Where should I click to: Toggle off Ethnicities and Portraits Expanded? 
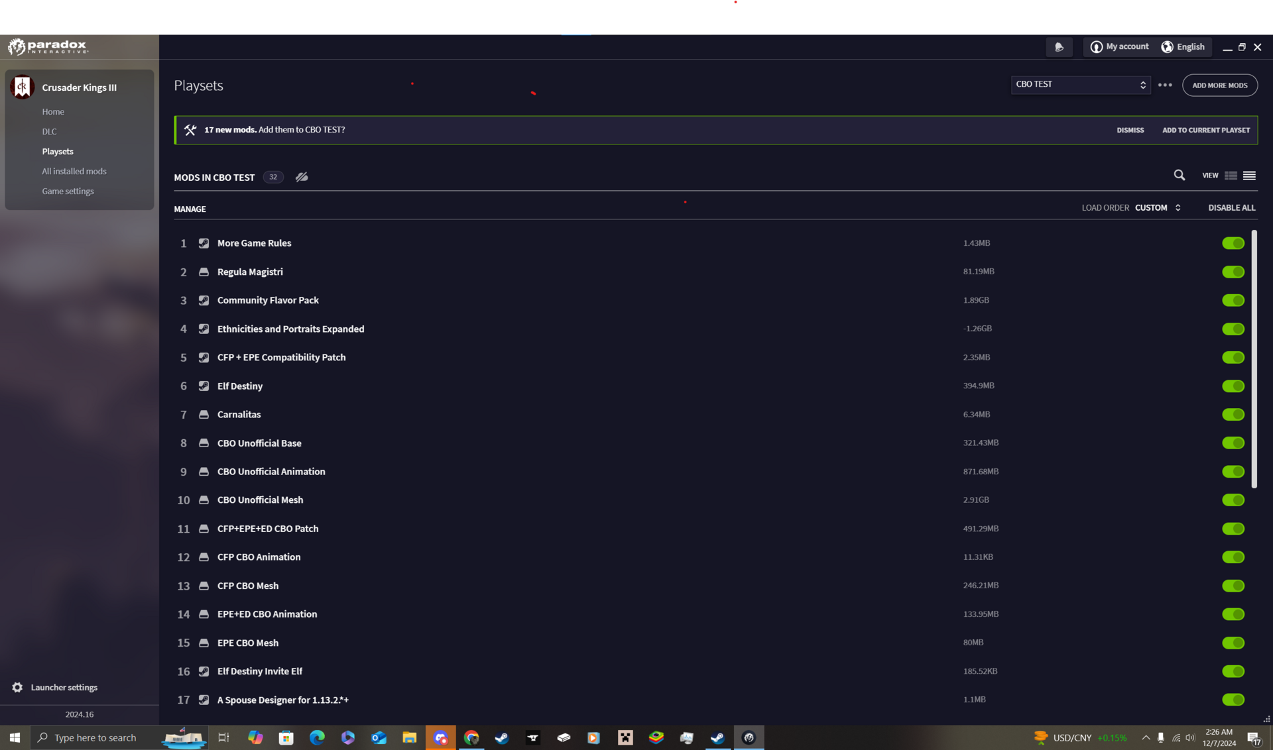[x=1233, y=329]
